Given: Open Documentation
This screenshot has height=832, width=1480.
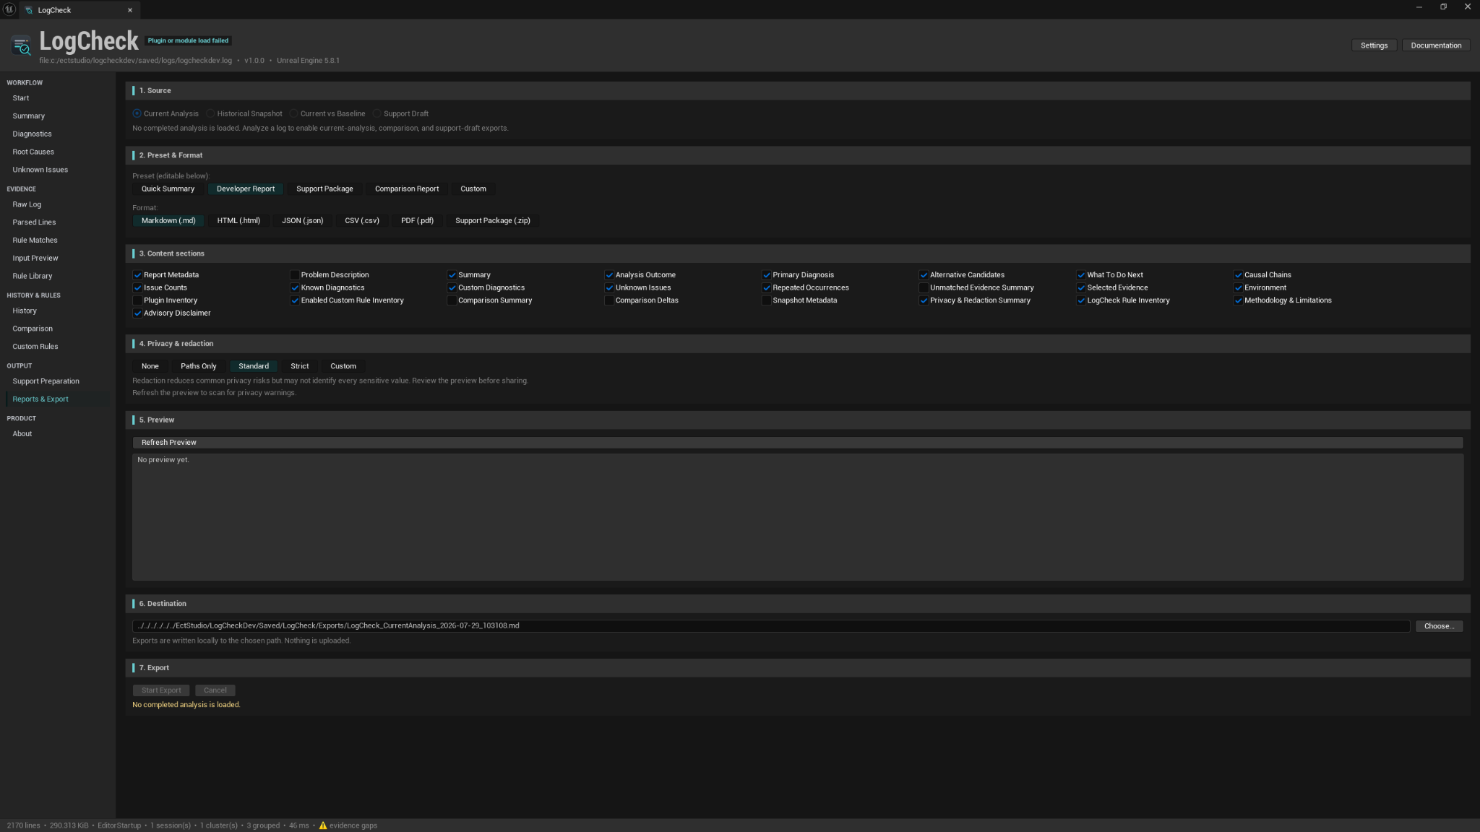Looking at the screenshot, I should (x=1436, y=45).
